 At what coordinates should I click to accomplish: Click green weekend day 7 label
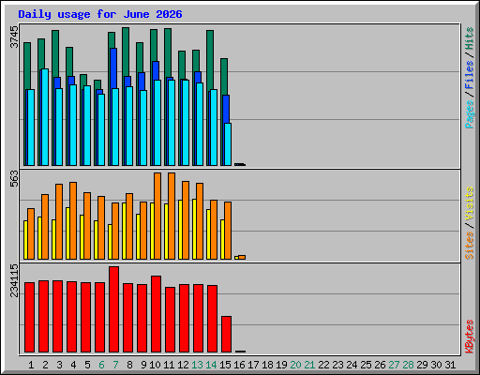pyautogui.click(x=115, y=365)
